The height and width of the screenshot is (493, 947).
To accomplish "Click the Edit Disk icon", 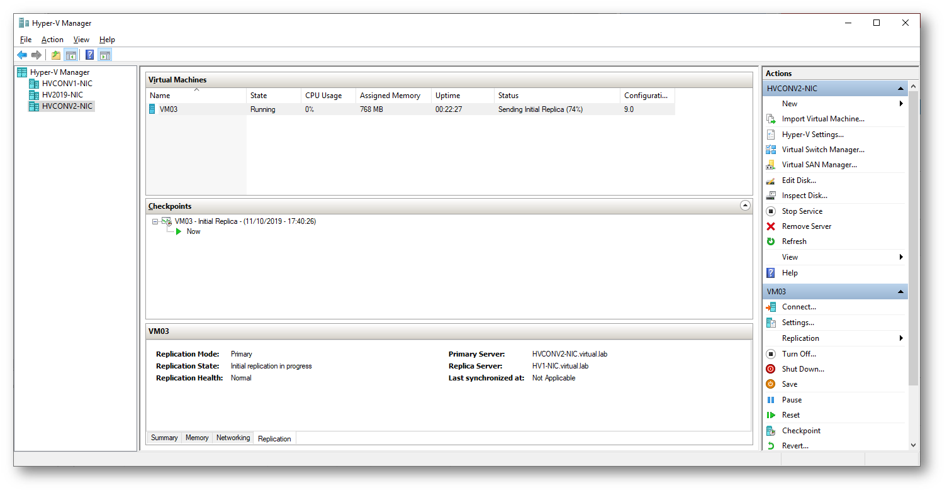I will click(x=771, y=180).
